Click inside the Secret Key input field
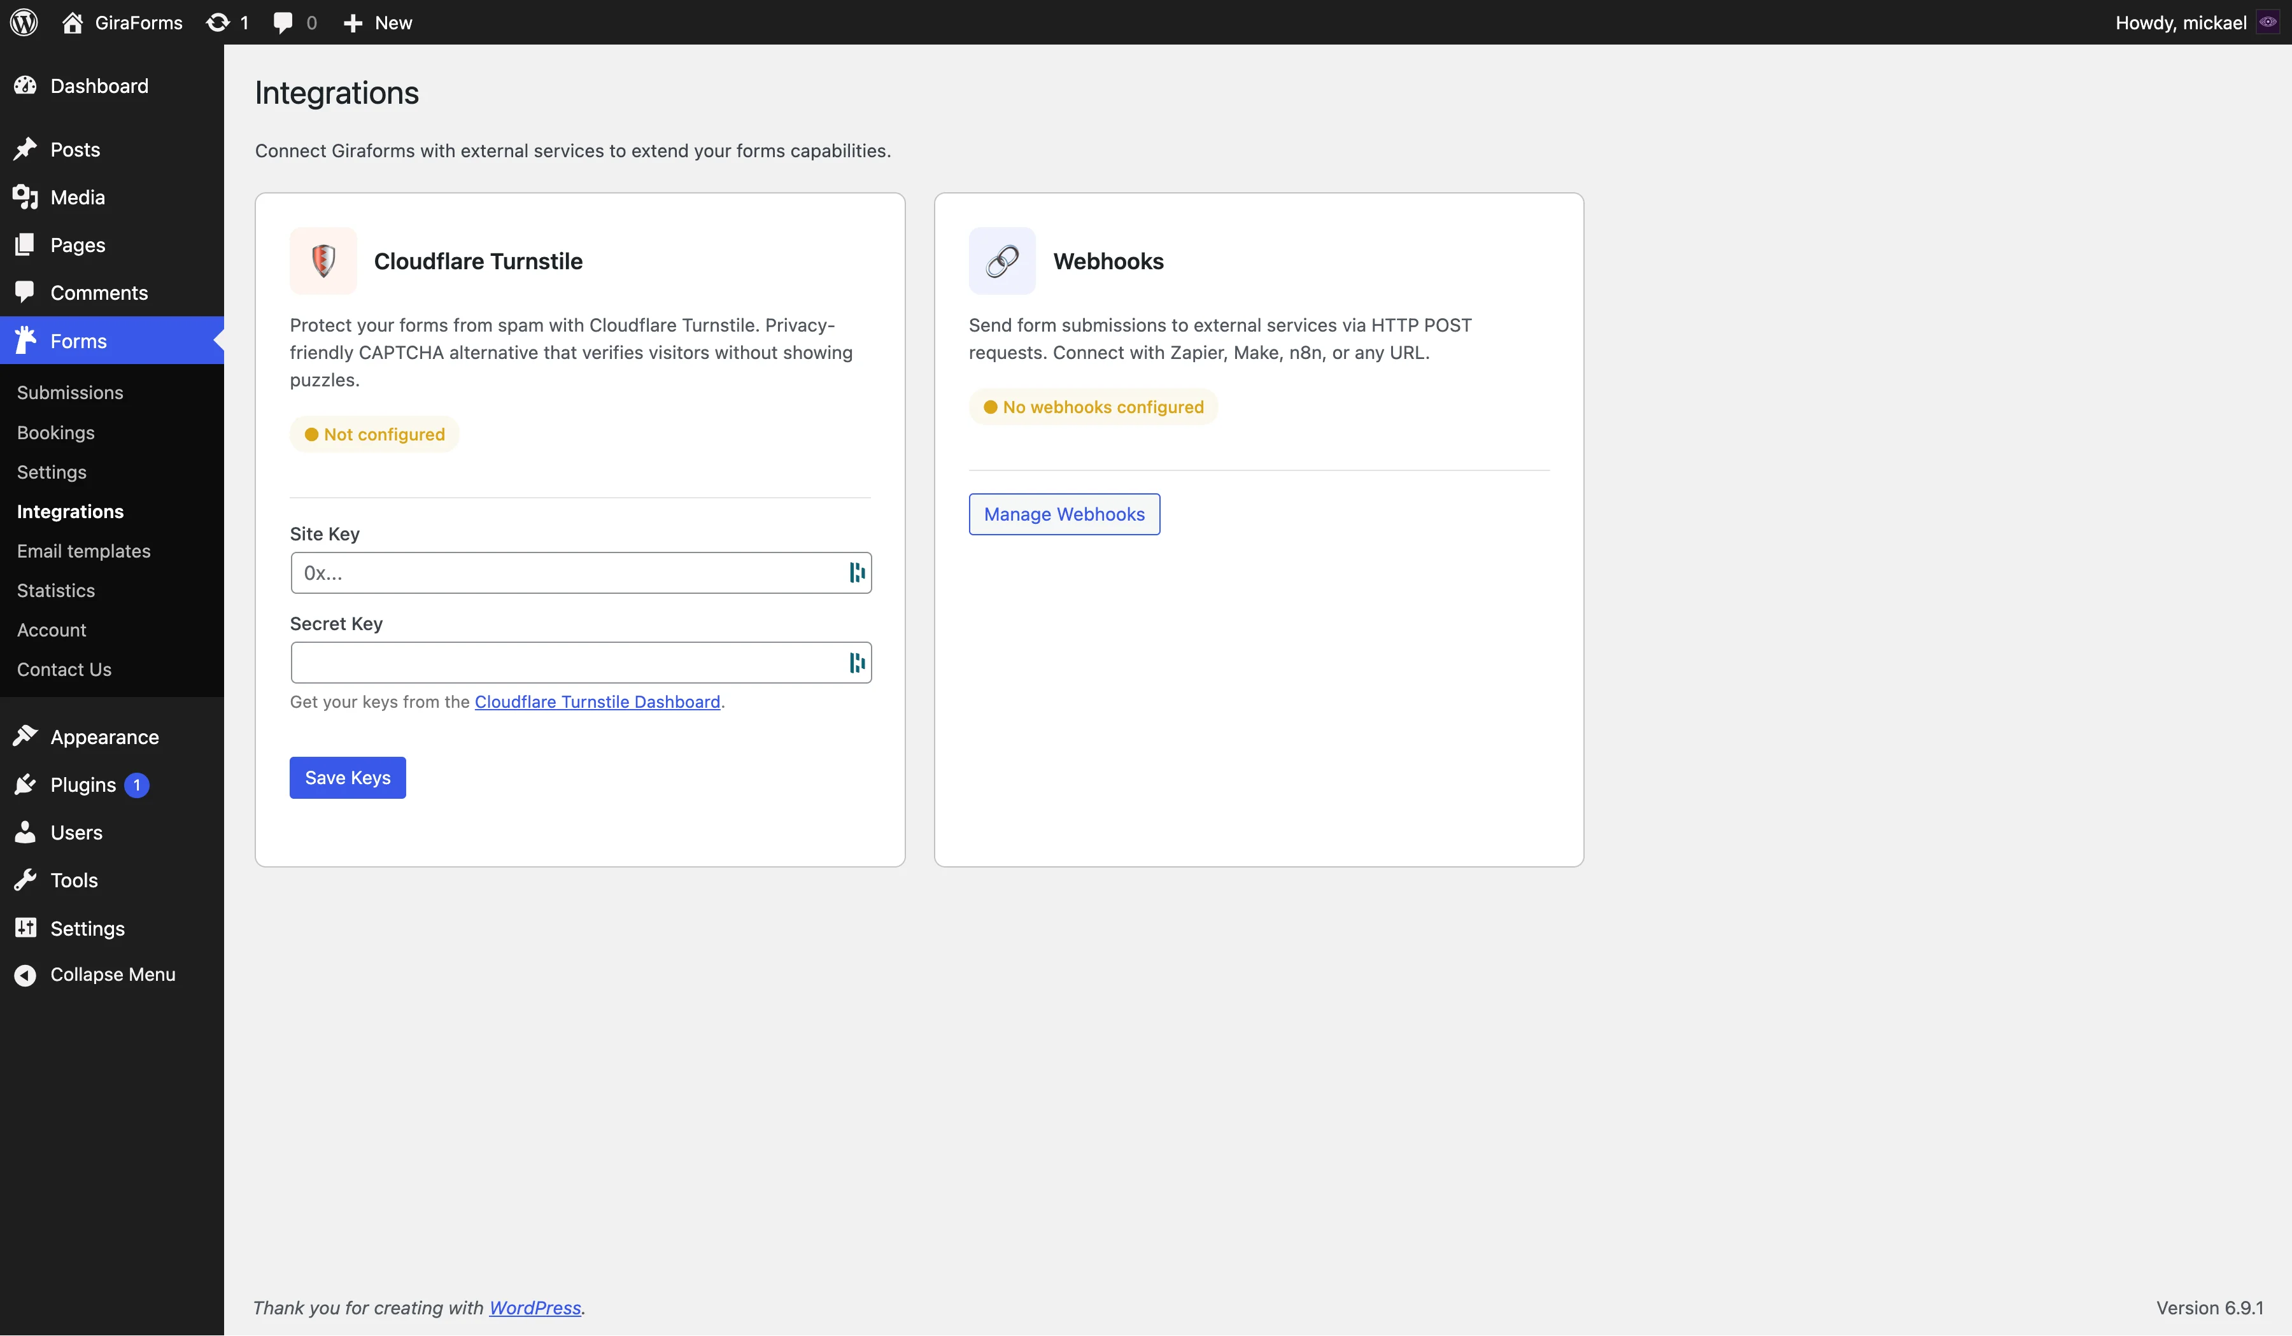The width and height of the screenshot is (2292, 1336). 564,662
